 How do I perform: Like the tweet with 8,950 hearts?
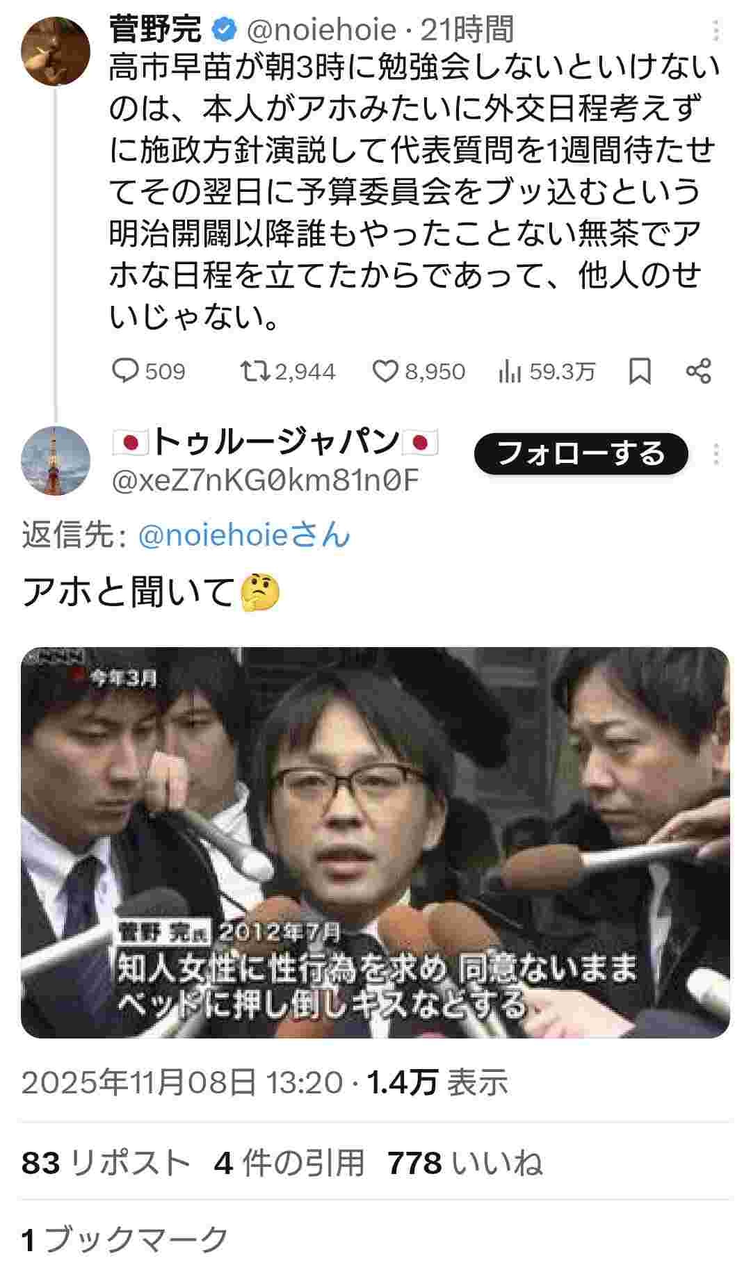[386, 371]
